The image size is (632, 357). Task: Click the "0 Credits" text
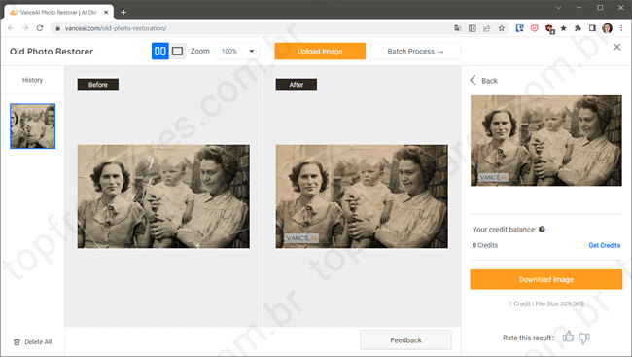[x=485, y=245]
